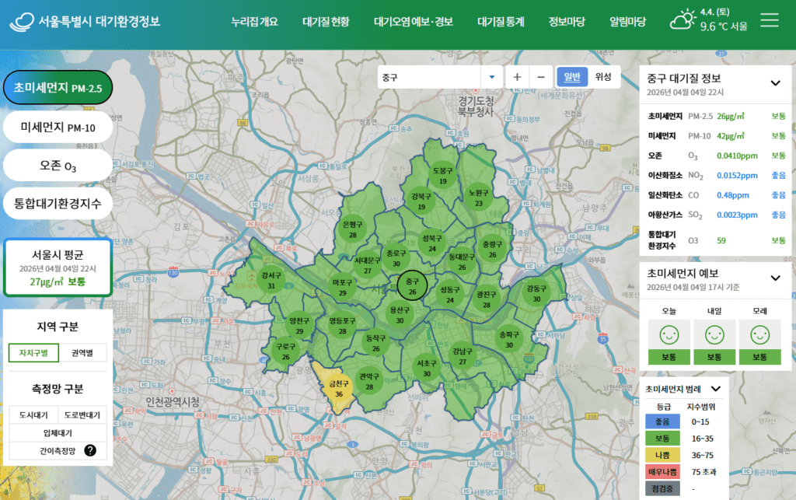796x500 pixels.
Task: Click the 간이측정망 help question mark icon
Action: [90, 450]
